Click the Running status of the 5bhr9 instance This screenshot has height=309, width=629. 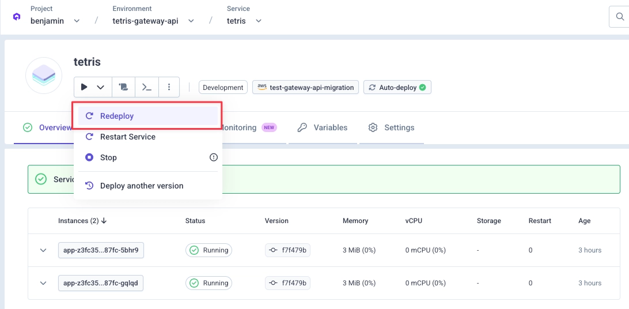click(209, 250)
